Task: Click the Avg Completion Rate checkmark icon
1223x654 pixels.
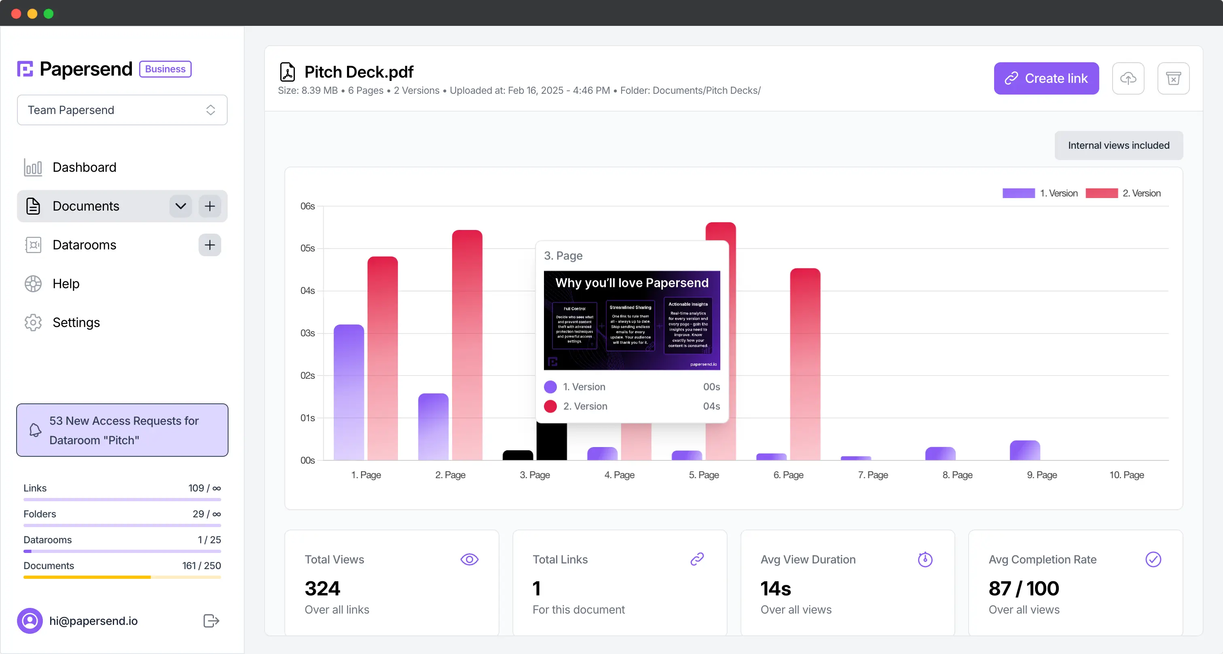Action: (1153, 559)
